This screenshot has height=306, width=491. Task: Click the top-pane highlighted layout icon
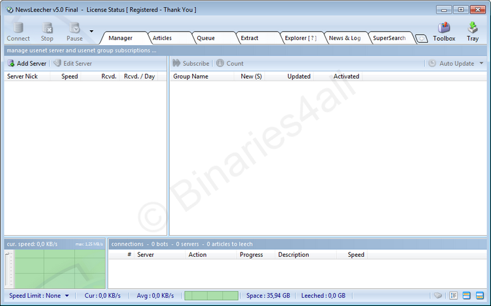point(466,296)
